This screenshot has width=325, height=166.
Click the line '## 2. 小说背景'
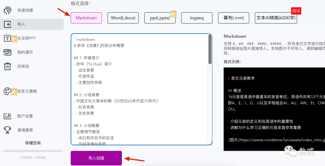86,95
